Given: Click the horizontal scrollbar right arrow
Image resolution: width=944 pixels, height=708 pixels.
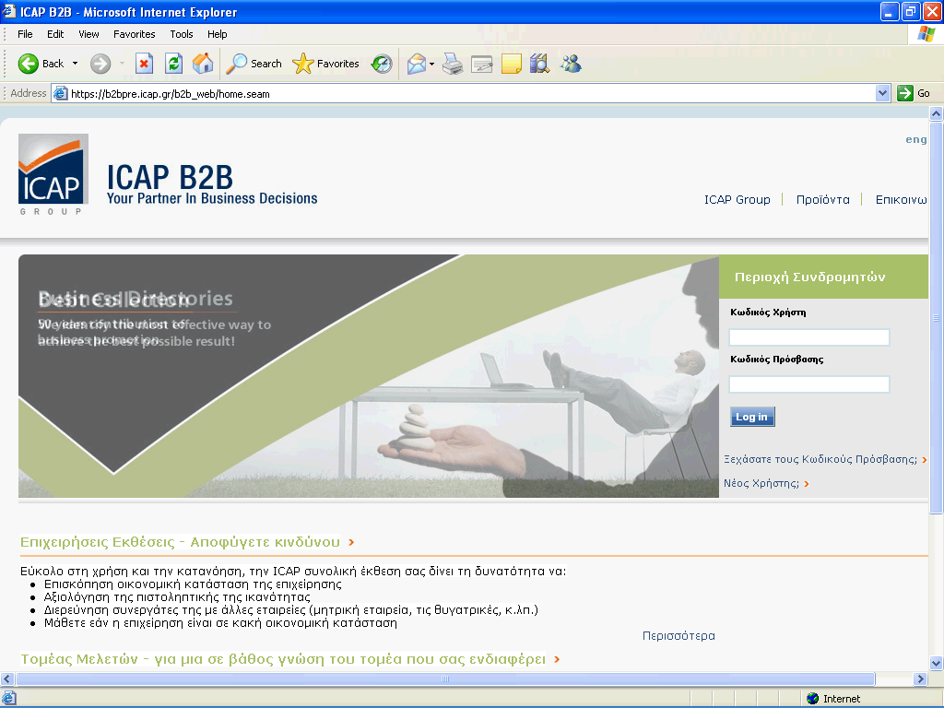Looking at the screenshot, I should (x=920, y=678).
